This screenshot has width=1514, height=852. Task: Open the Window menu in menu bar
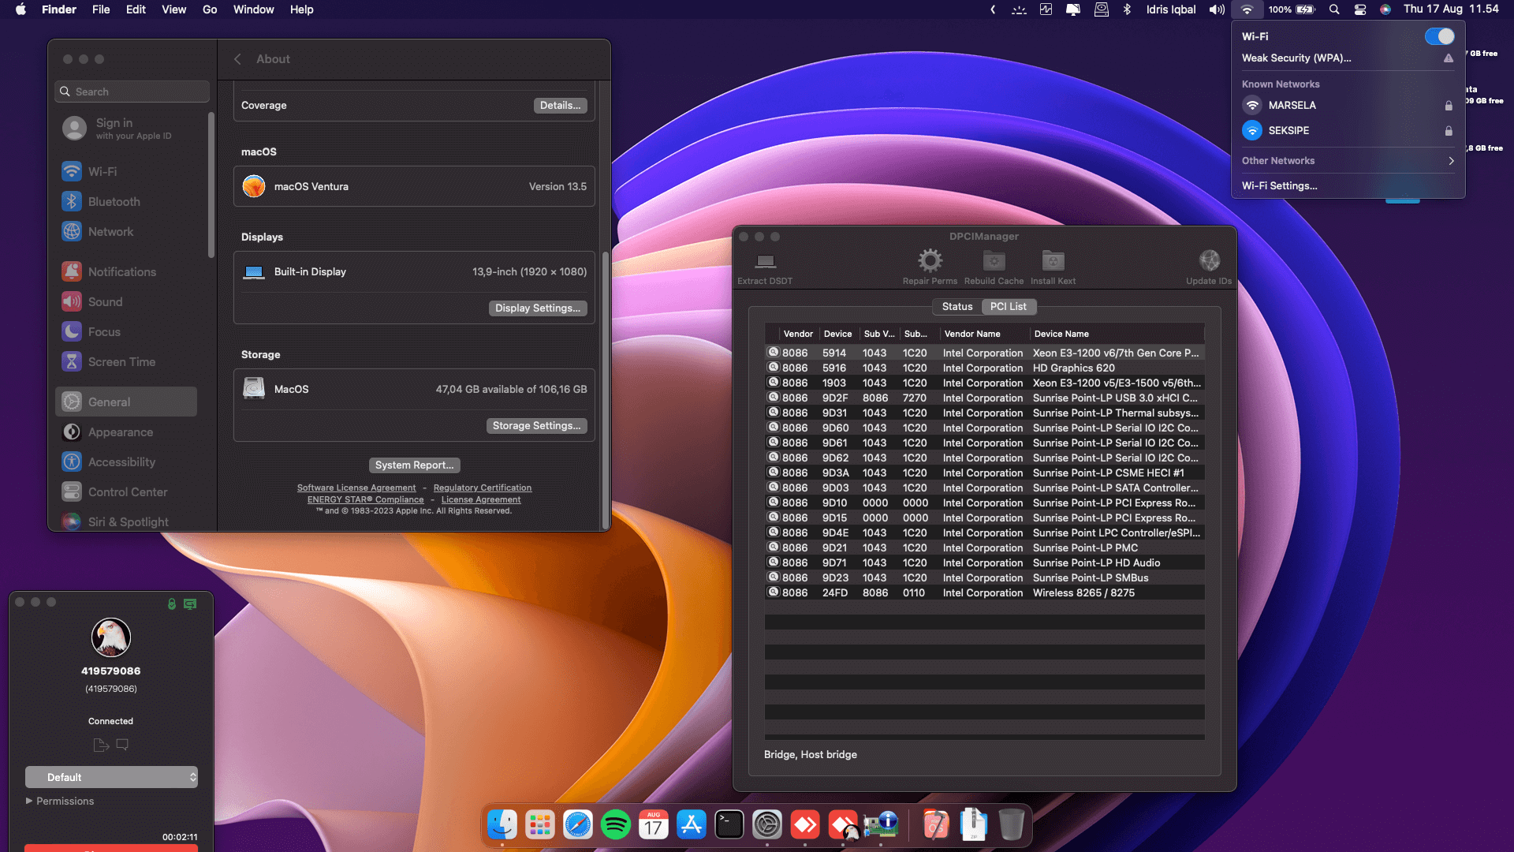click(253, 9)
